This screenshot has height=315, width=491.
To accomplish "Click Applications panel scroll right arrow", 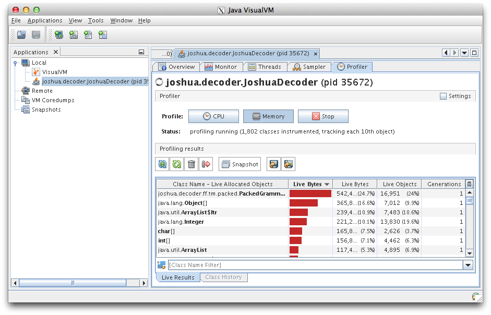I will tap(143, 283).
